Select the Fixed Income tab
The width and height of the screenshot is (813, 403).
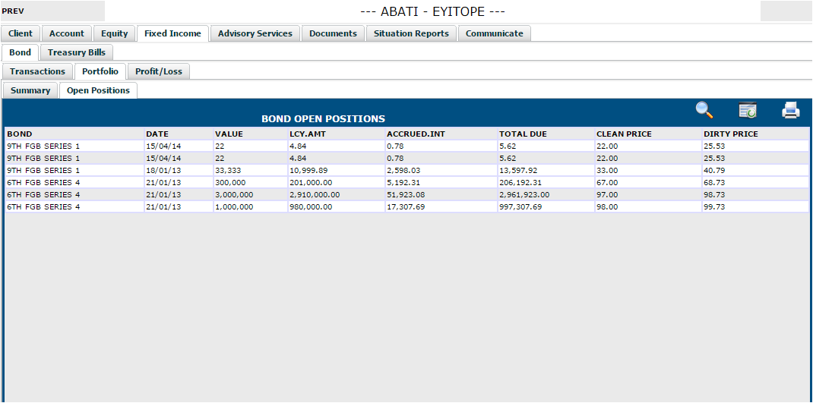172,33
